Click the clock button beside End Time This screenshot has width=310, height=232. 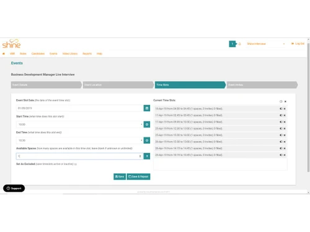[x=147, y=140]
